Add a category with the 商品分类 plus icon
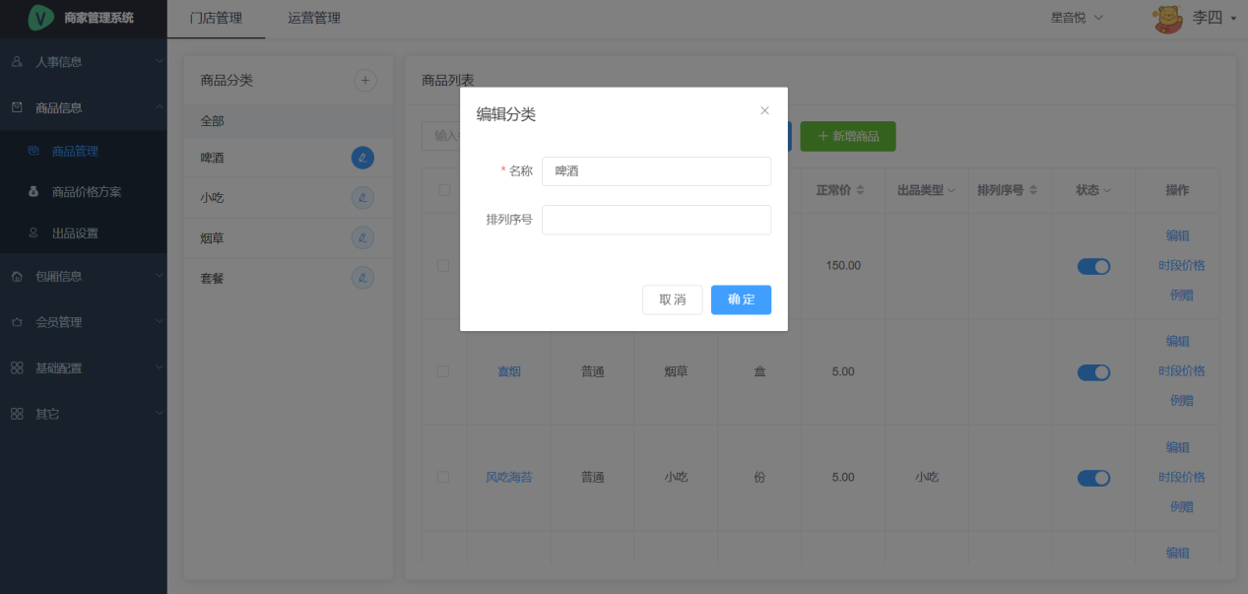Viewport: 1248px width, 594px height. (x=365, y=81)
